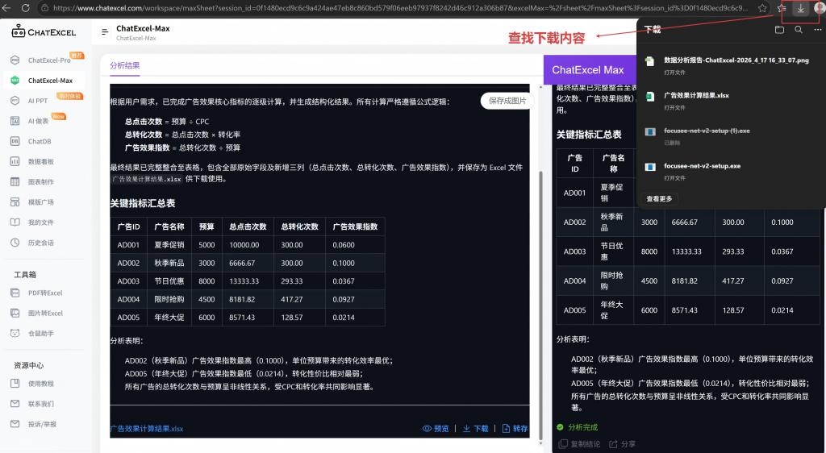
Task: Click 分享 in the chat panel
Action: point(623,444)
